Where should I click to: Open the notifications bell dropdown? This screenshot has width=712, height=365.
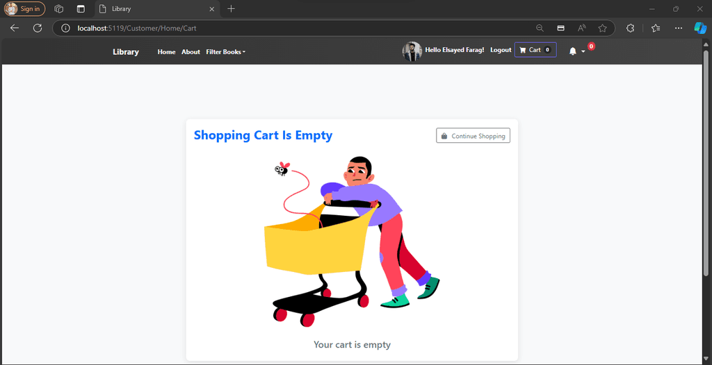pos(577,51)
